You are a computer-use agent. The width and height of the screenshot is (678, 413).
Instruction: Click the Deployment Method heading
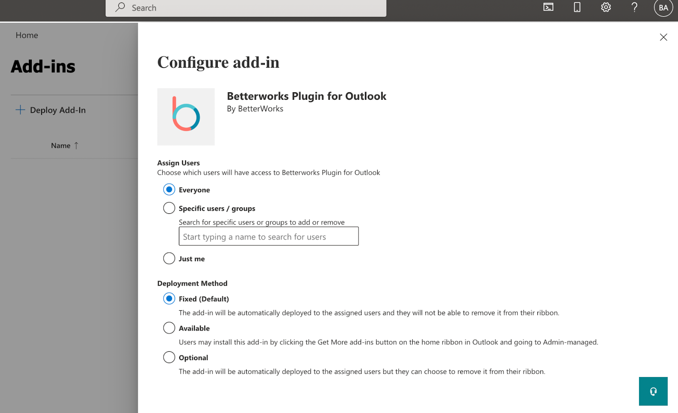tap(192, 284)
